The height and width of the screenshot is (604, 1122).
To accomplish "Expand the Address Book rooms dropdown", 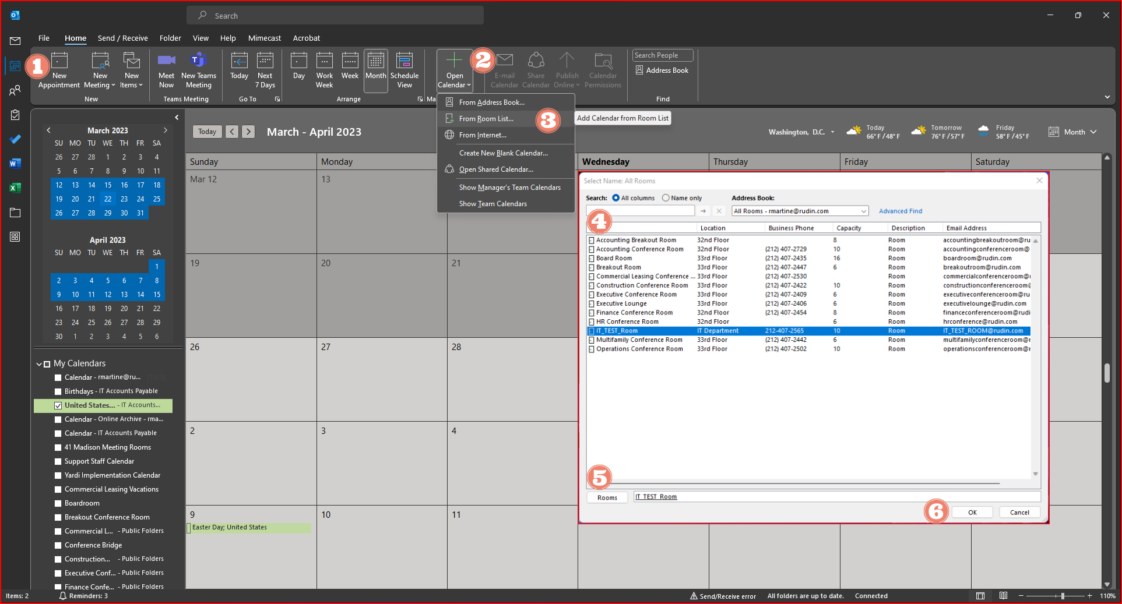I will tap(863, 211).
